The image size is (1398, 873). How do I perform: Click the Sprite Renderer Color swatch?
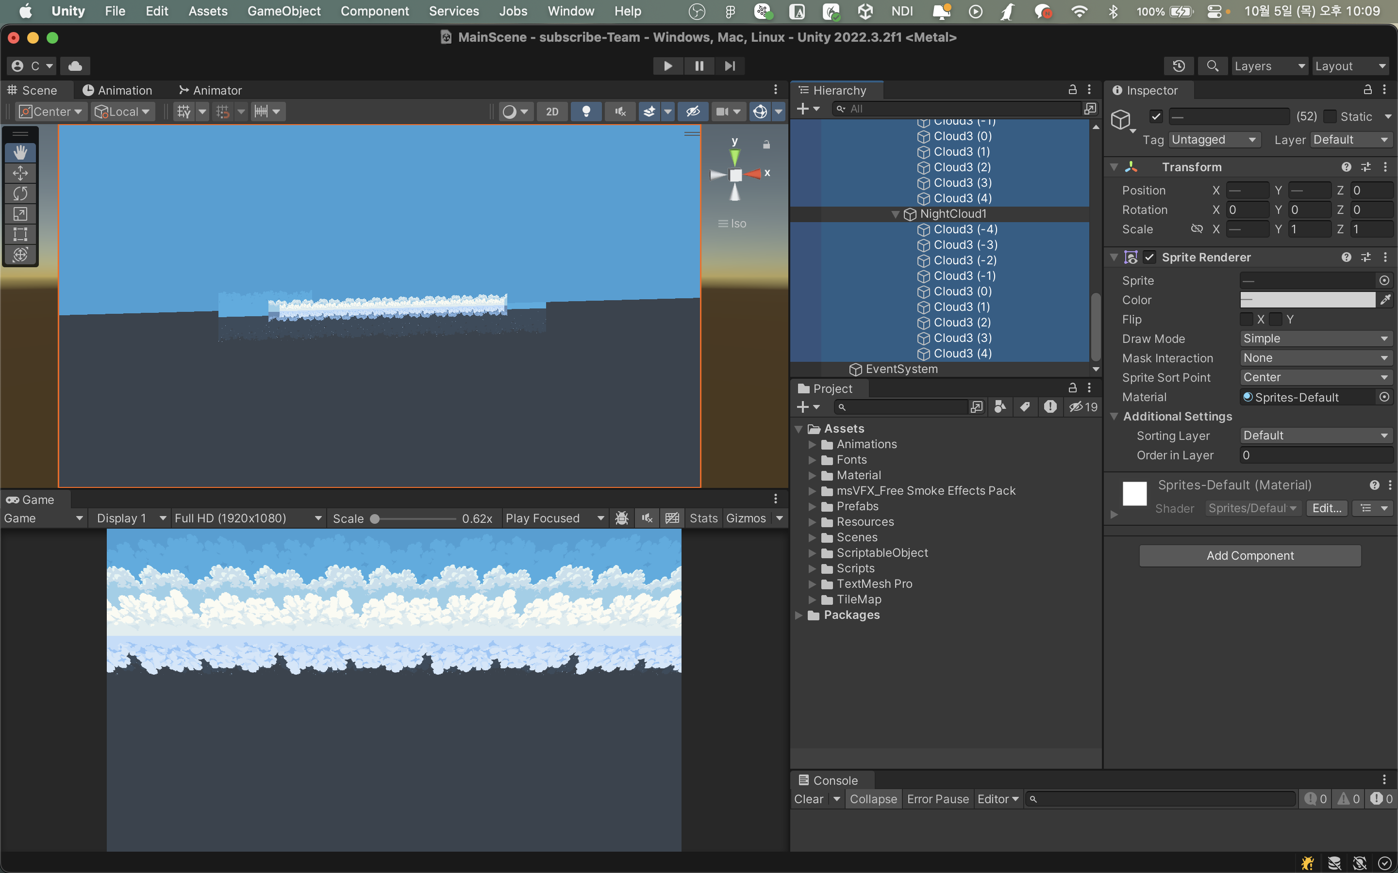(x=1307, y=300)
